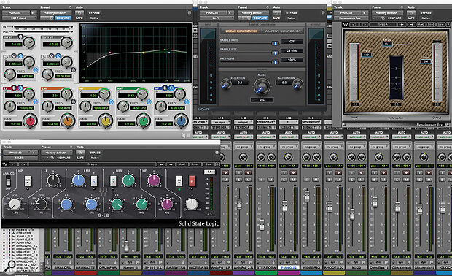
Task: Click the BYPASS button in the Lo-Fi window
Action: (x=292, y=12)
